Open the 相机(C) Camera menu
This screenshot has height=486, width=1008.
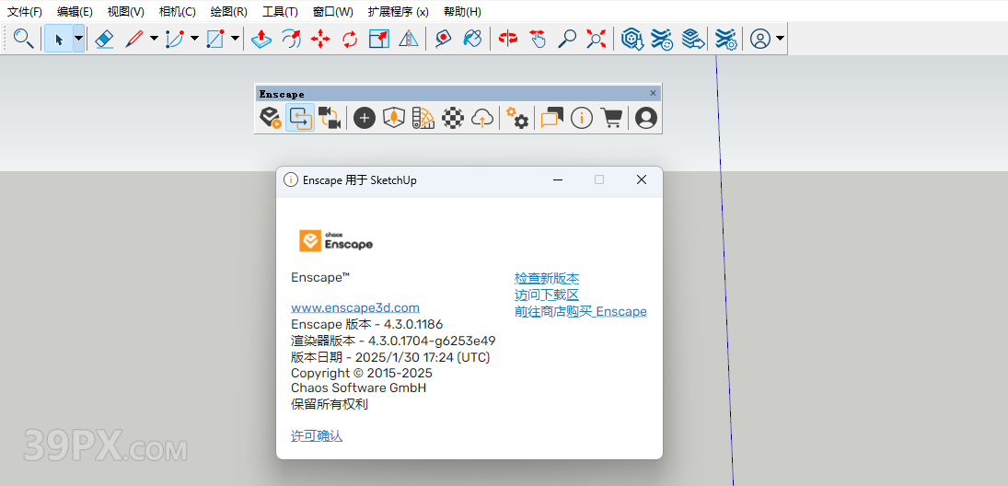coord(177,12)
